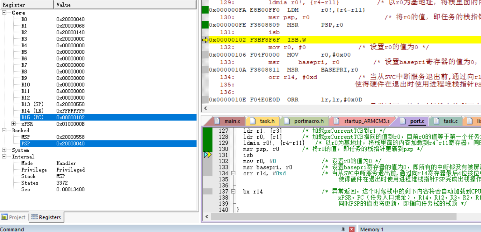
Task: Select the R14 (LR) register
Action: point(99,111)
